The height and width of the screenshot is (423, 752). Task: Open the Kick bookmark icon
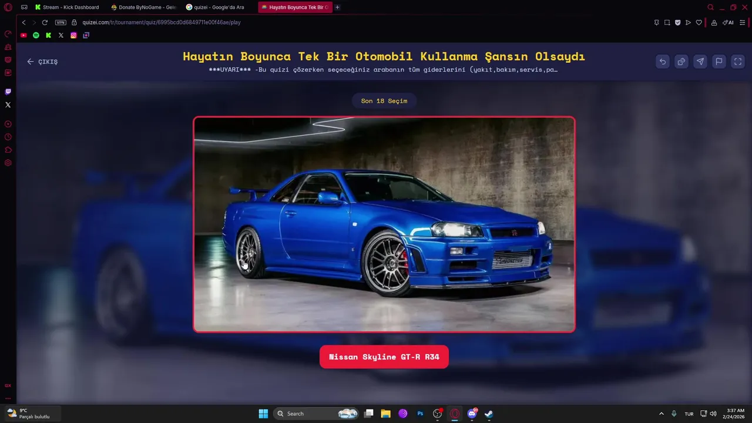pyautogui.click(x=48, y=35)
